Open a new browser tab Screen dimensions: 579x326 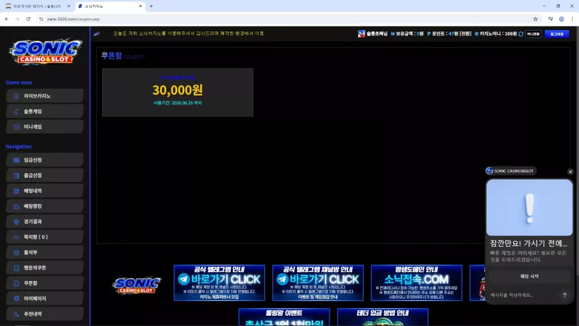click(x=151, y=6)
